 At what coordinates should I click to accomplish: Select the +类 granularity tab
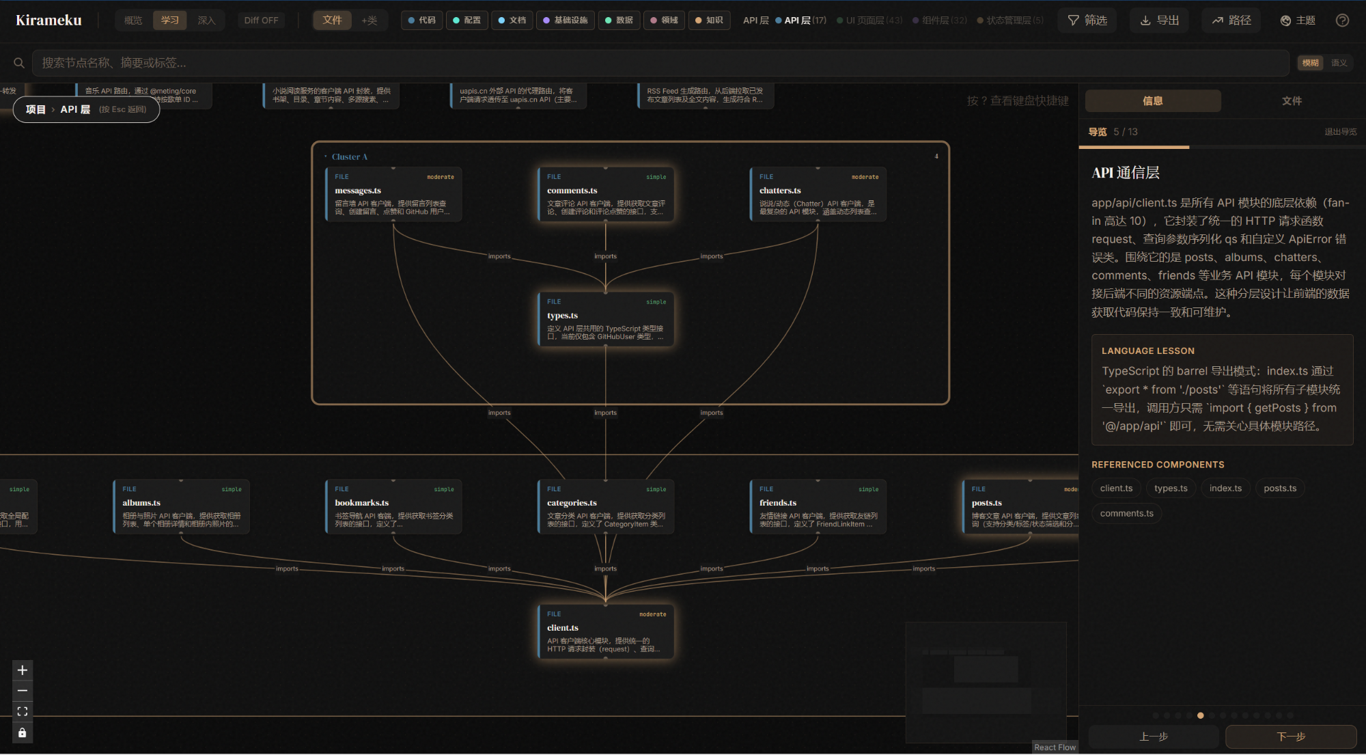[370, 20]
